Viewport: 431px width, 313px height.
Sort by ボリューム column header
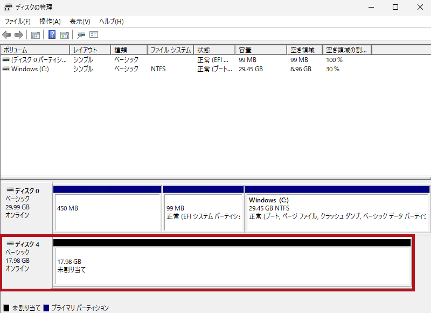pyautogui.click(x=34, y=50)
